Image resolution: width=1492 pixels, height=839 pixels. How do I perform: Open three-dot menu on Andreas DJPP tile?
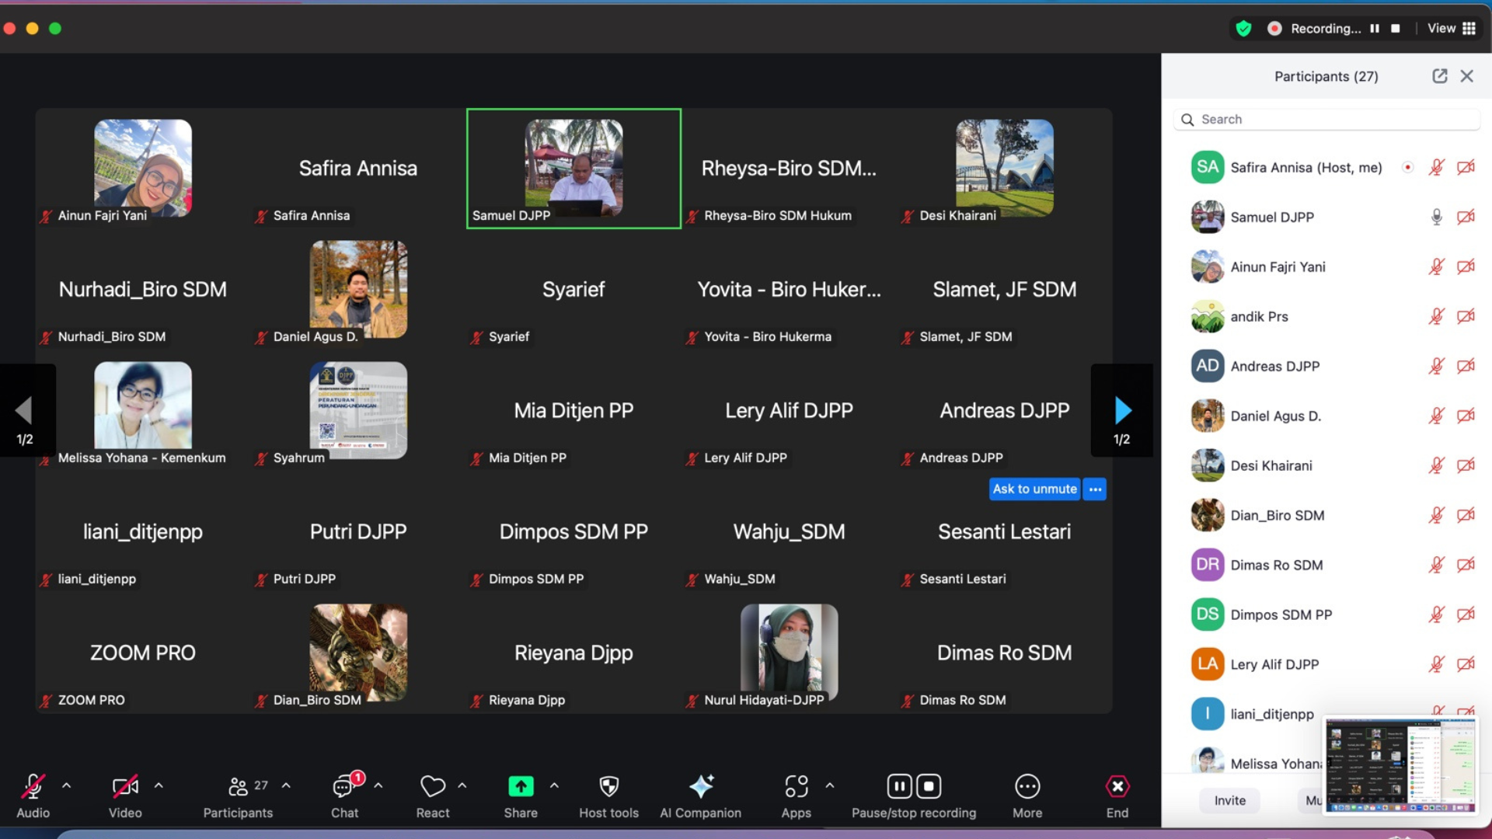(x=1096, y=489)
